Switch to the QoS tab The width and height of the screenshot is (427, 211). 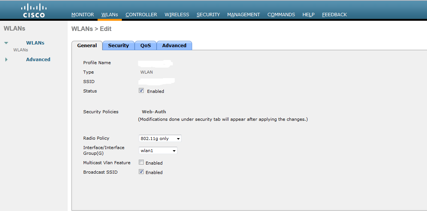pyautogui.click(x=146, y=46)
